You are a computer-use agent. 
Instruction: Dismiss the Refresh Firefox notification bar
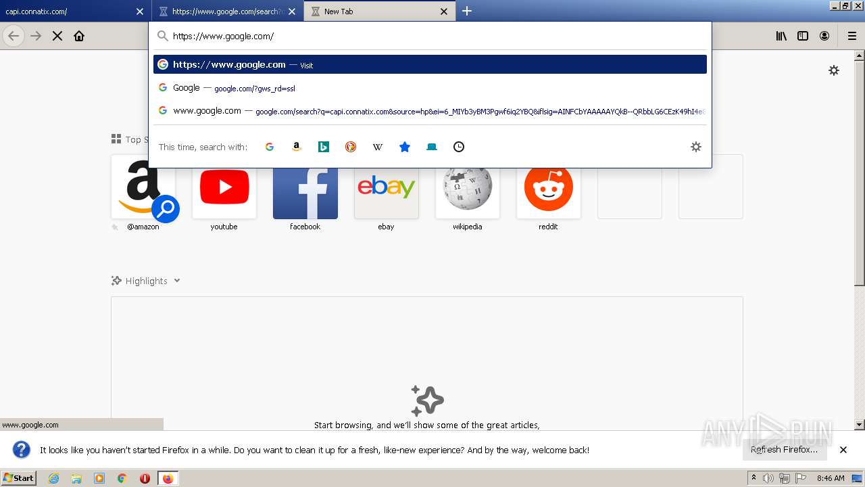pos(843,450)
